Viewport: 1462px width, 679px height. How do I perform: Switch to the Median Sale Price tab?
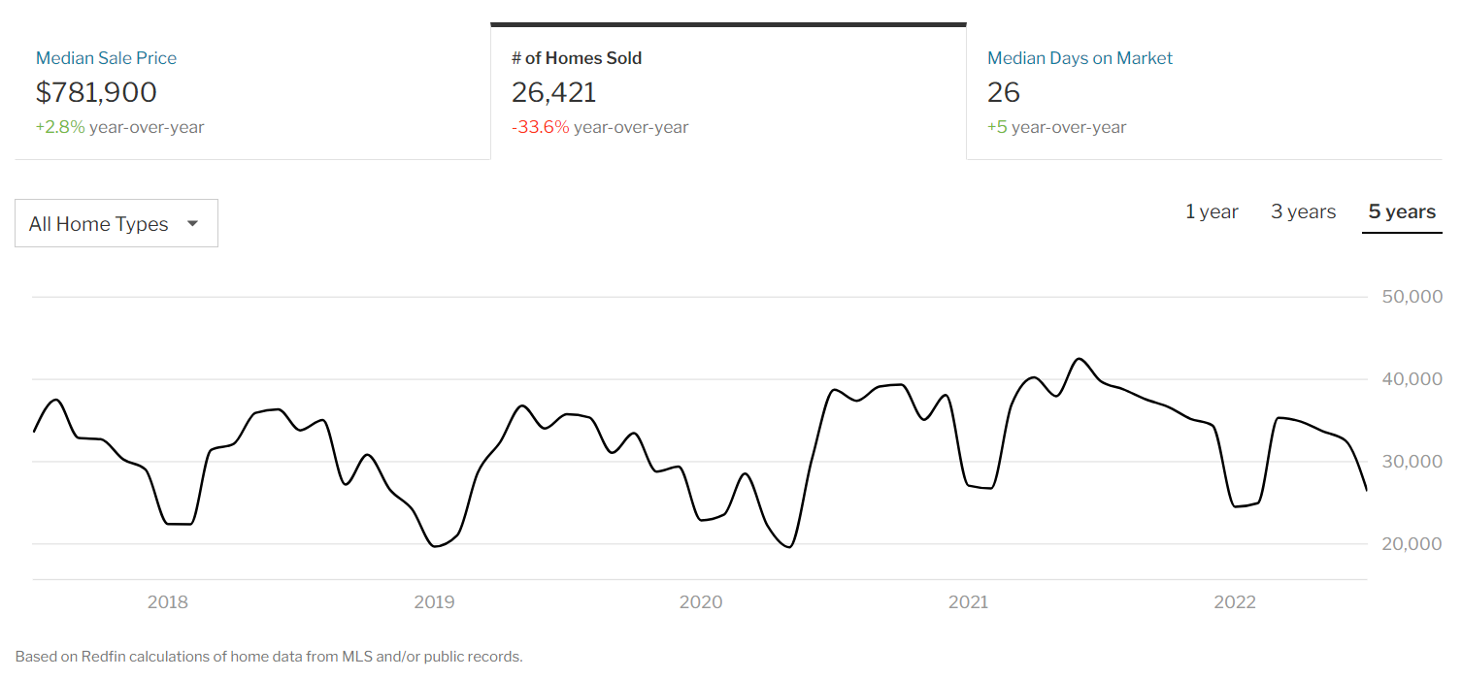[x=106, y=58]
